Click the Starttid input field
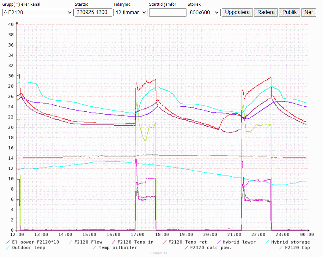This screenshot has height=257, width=323. 93,12
